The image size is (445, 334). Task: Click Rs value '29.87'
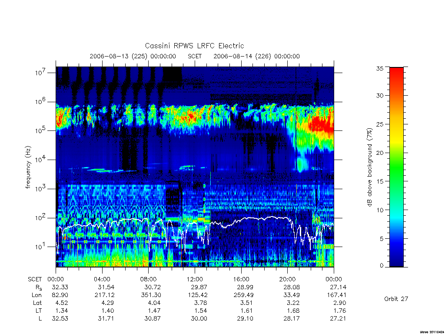[199, 287]
